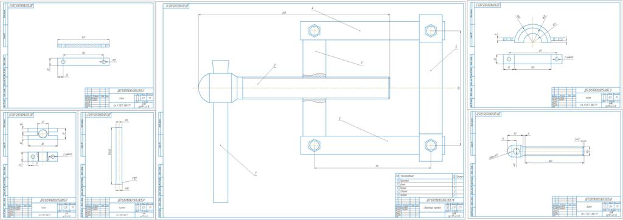Click the large circular hole in bottom-left part drawing
Image resolution: width=623 pixels, height=220 pixels.
[43, 133]
